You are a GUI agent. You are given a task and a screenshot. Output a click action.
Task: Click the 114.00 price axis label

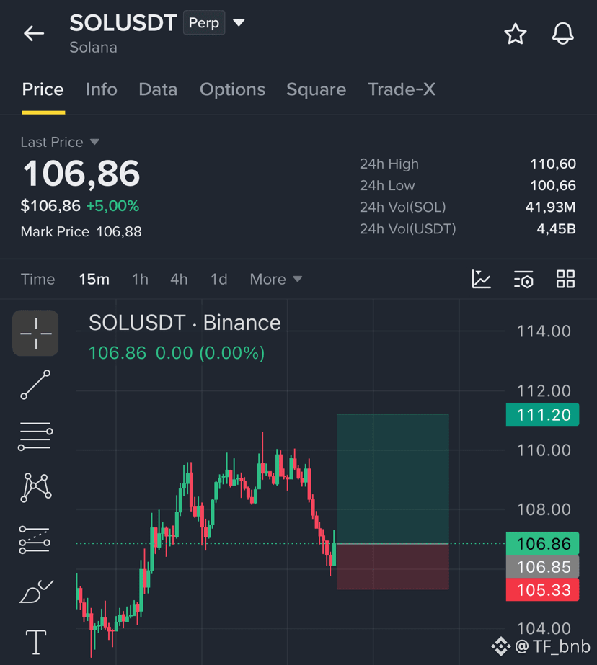pos(544,331)
